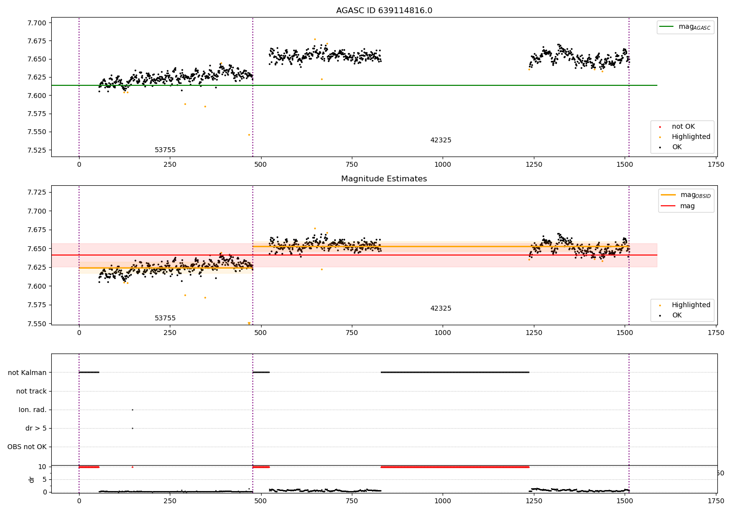Click "42325" in the Magnitude Estimates plot
This screenshot has width=732, height=512.
point(441,309)
